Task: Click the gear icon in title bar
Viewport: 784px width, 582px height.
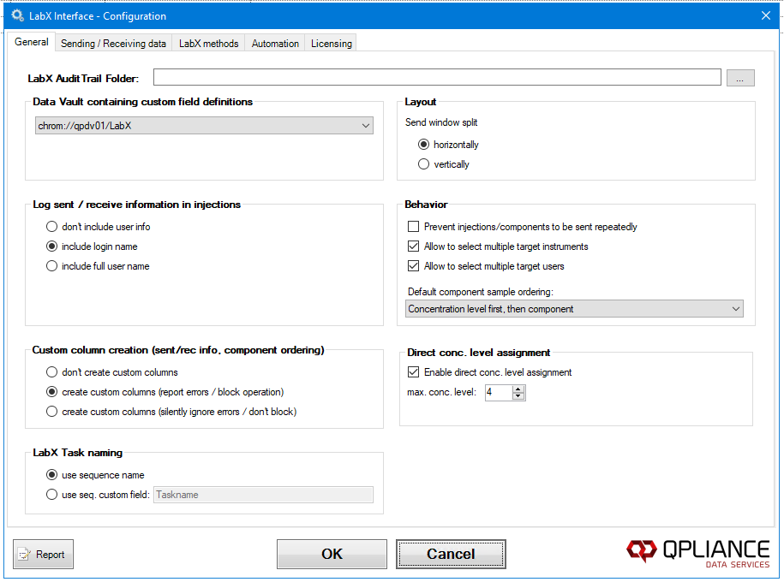Action: pos(16,15)
